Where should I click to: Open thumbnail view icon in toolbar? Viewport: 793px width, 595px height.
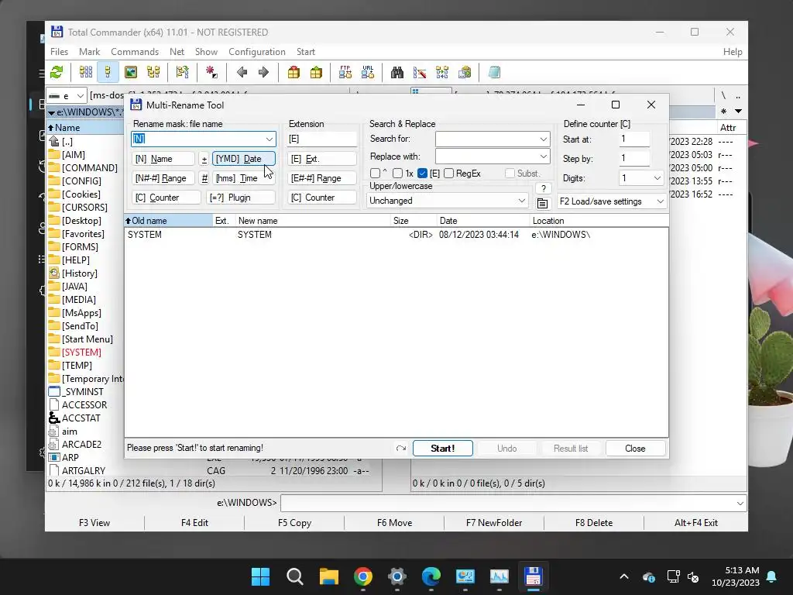click(x=131, y=72)
